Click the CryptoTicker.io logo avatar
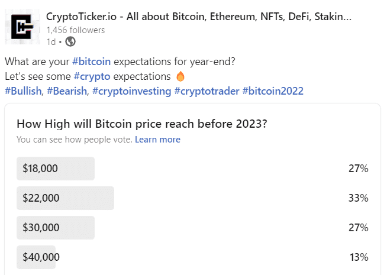This screenshot has height=275, width=387. 23,27
